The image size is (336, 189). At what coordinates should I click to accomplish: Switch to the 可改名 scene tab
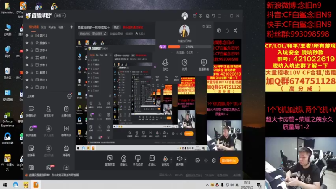click(52, 27)
